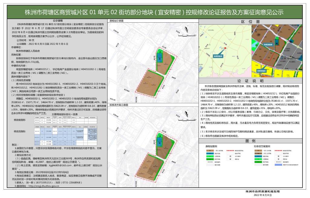This screenshot has width=310, height=198.
Task: Click the red dashed boundary line sample in 原规划图例
Action: [x=229, y=150]
